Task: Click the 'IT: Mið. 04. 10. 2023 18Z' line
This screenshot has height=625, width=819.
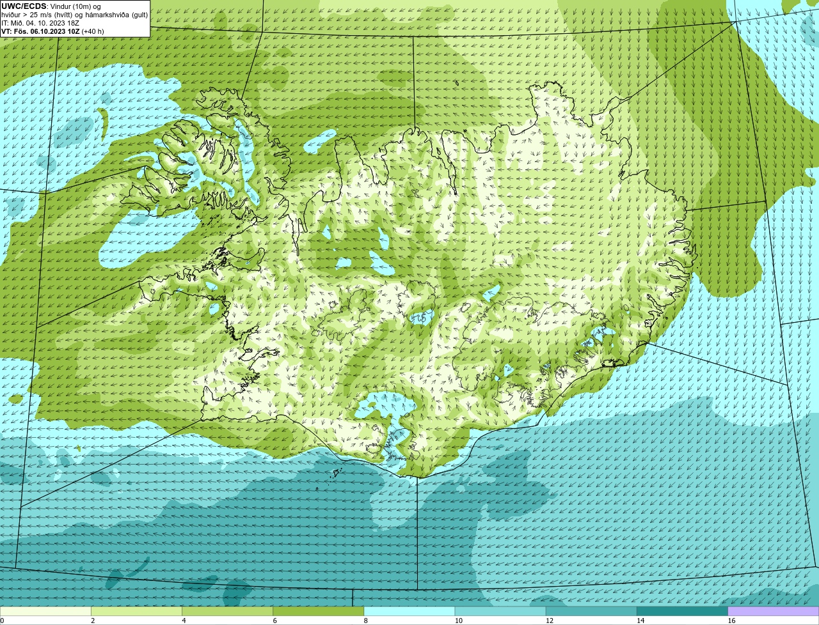Action: pos(40,23)
